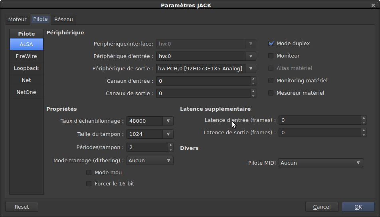Viewport: 380px width, 217px height.
Task: Enable the Moniteur checkbox
Action: click(x=271, y=56)
